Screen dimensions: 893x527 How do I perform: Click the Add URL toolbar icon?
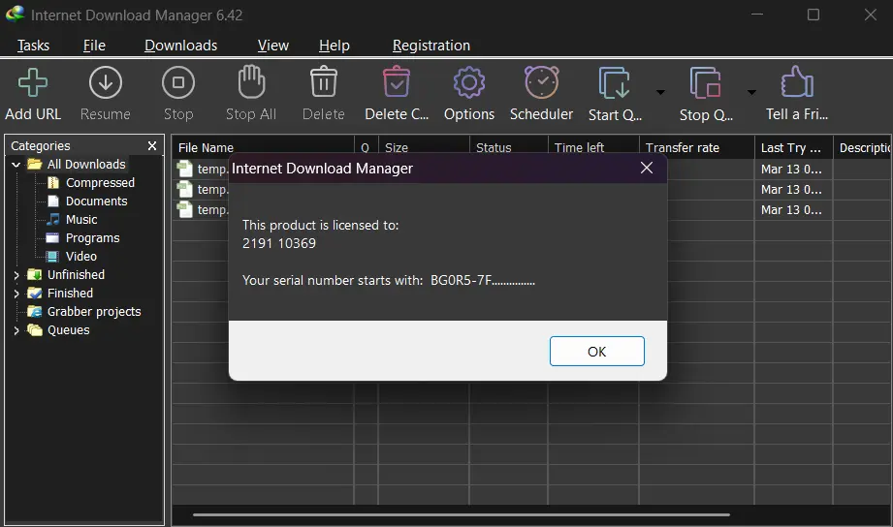[33, 83]
